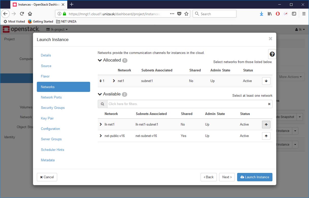309x198 pixels.
Task: Open the dropdown arrow next to Create Snapshot
Action: pos(300,117)
